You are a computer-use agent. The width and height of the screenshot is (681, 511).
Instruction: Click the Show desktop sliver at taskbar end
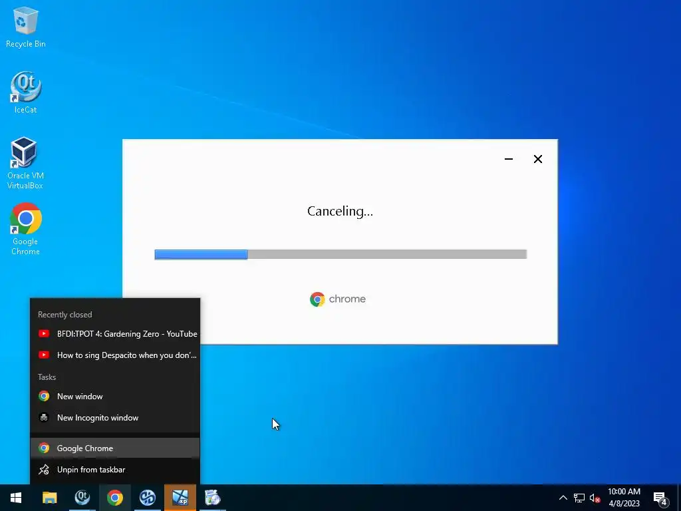(679, 498)
